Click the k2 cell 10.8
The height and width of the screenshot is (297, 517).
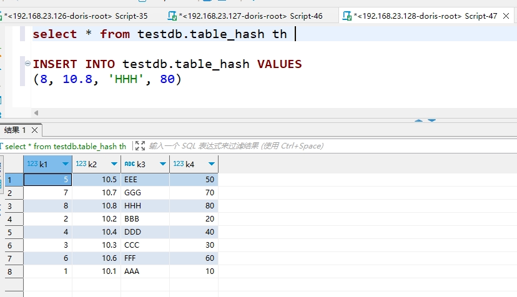pos(97,206)
